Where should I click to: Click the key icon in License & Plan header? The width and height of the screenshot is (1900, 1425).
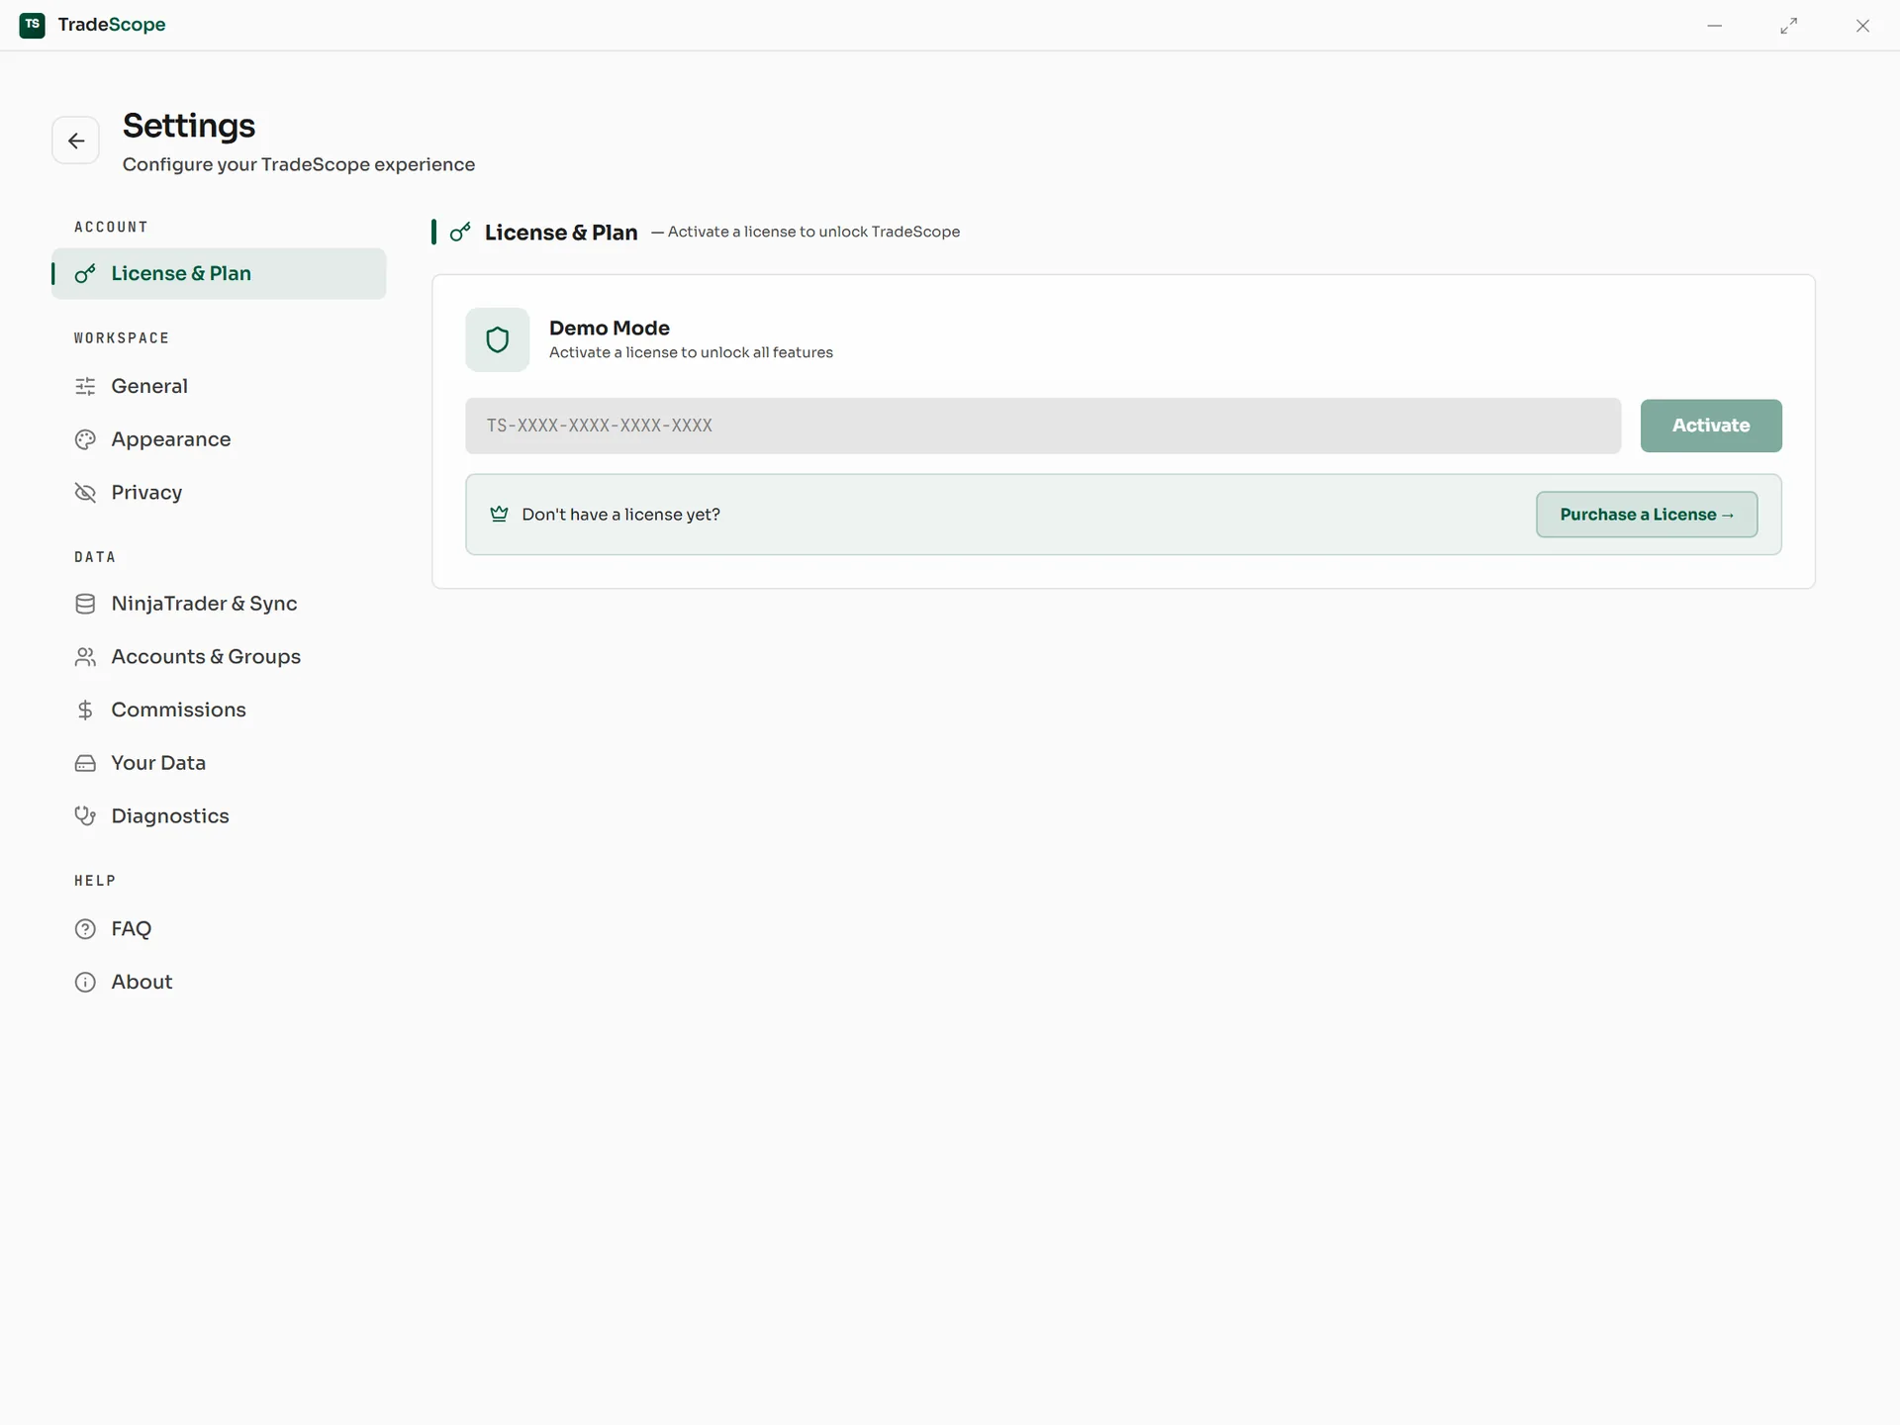460,233
